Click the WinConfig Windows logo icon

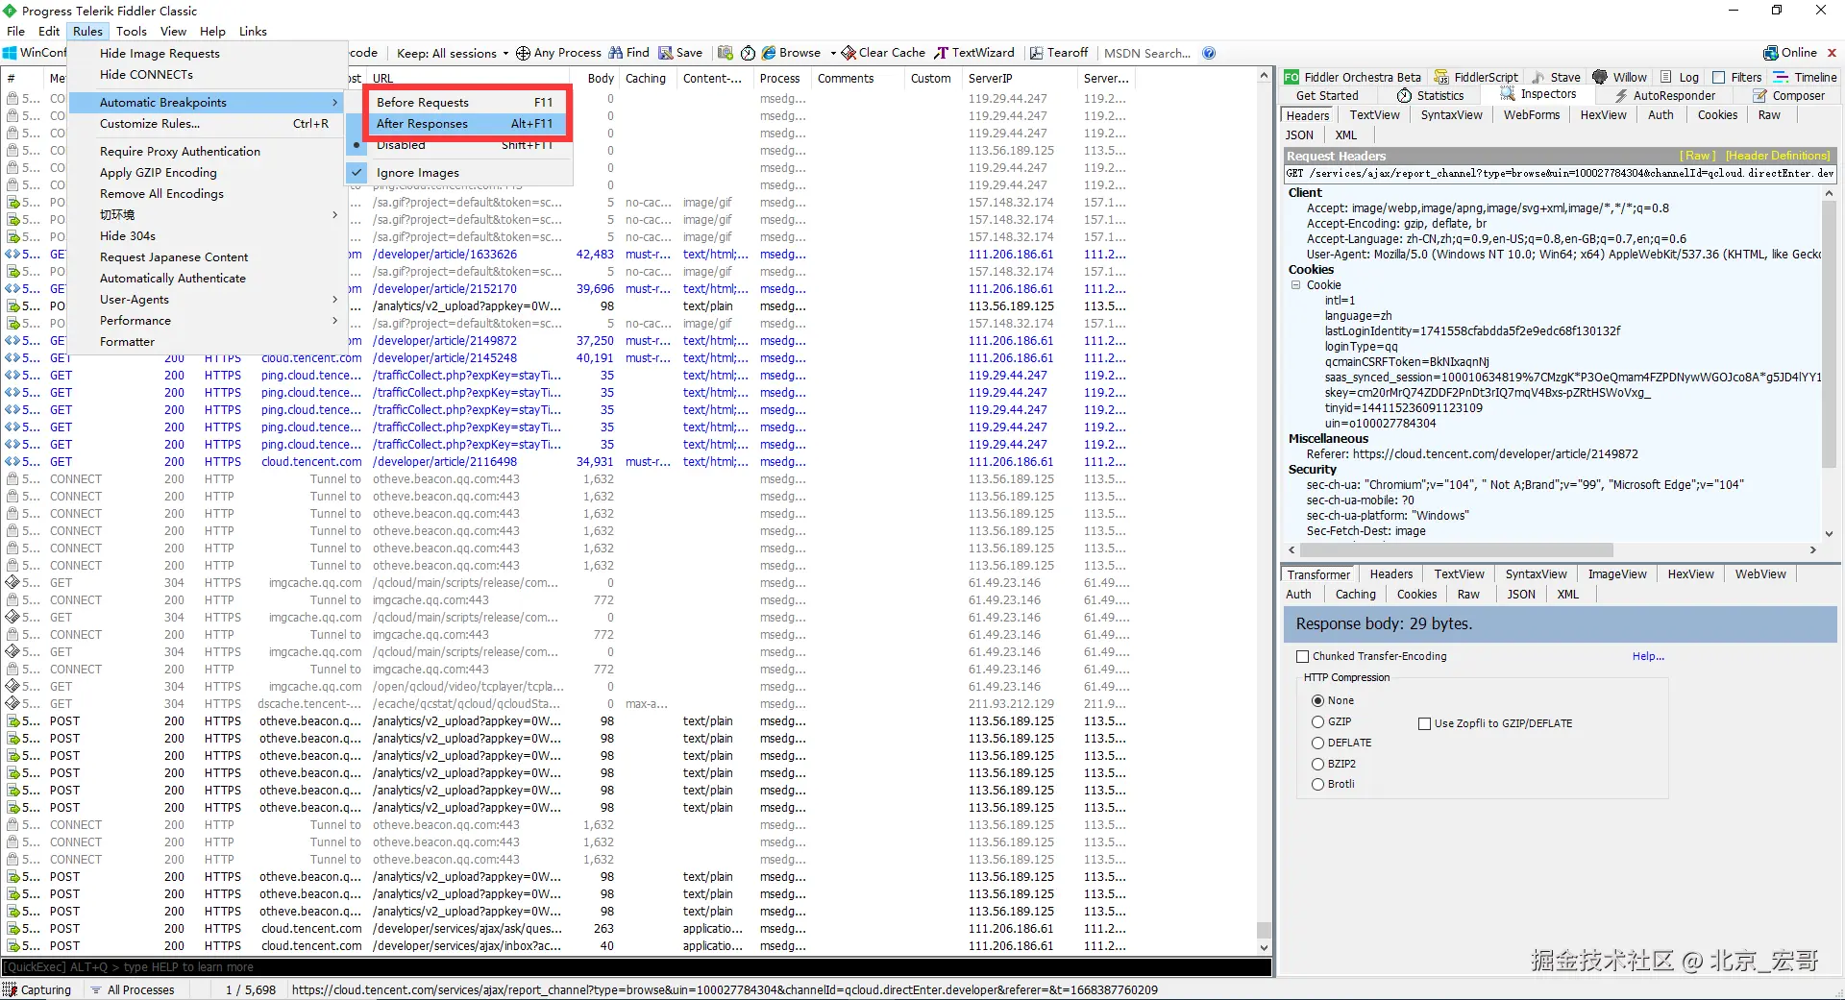click(x=10, y=53)
